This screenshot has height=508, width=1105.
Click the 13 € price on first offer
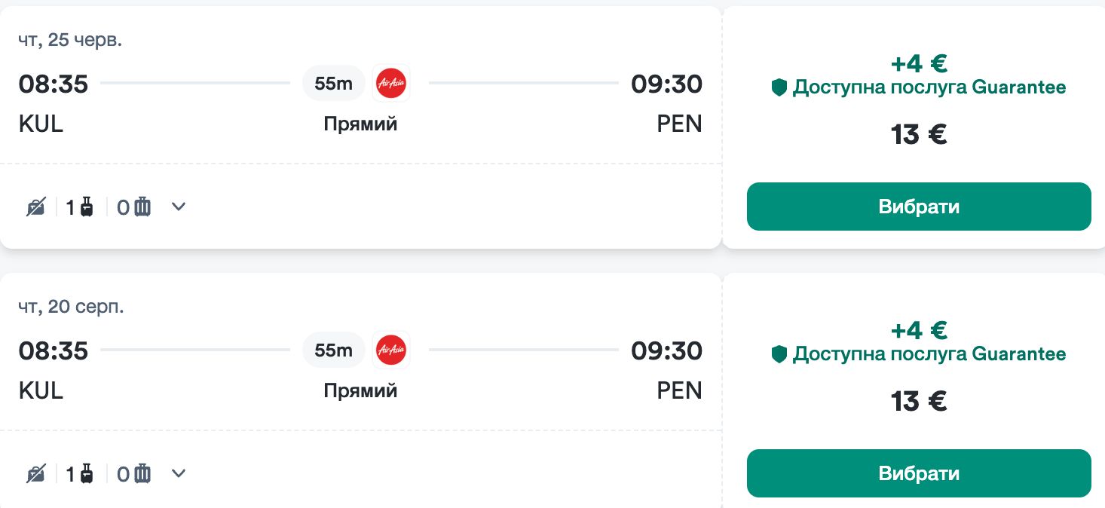pyautogui.click(x=919, y=134)
